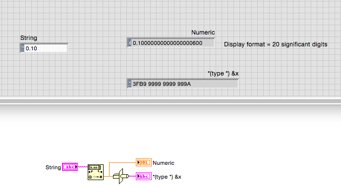Select the Fract/Exp String To Number node
This screenshot has height=188, width=341.
coord(96,172)
